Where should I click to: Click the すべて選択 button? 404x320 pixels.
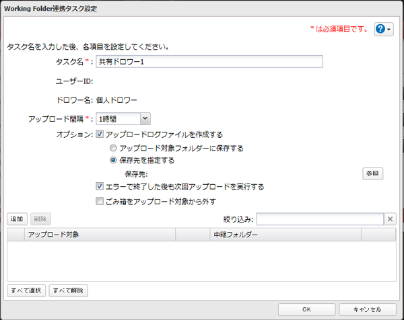click(26, 290)
